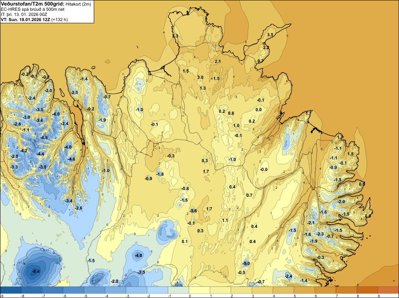Image resolution: width=399 pixels, height=298 pixels.
Task: Select the '-4.2' temperature value
Action: (x=24, y=151)
